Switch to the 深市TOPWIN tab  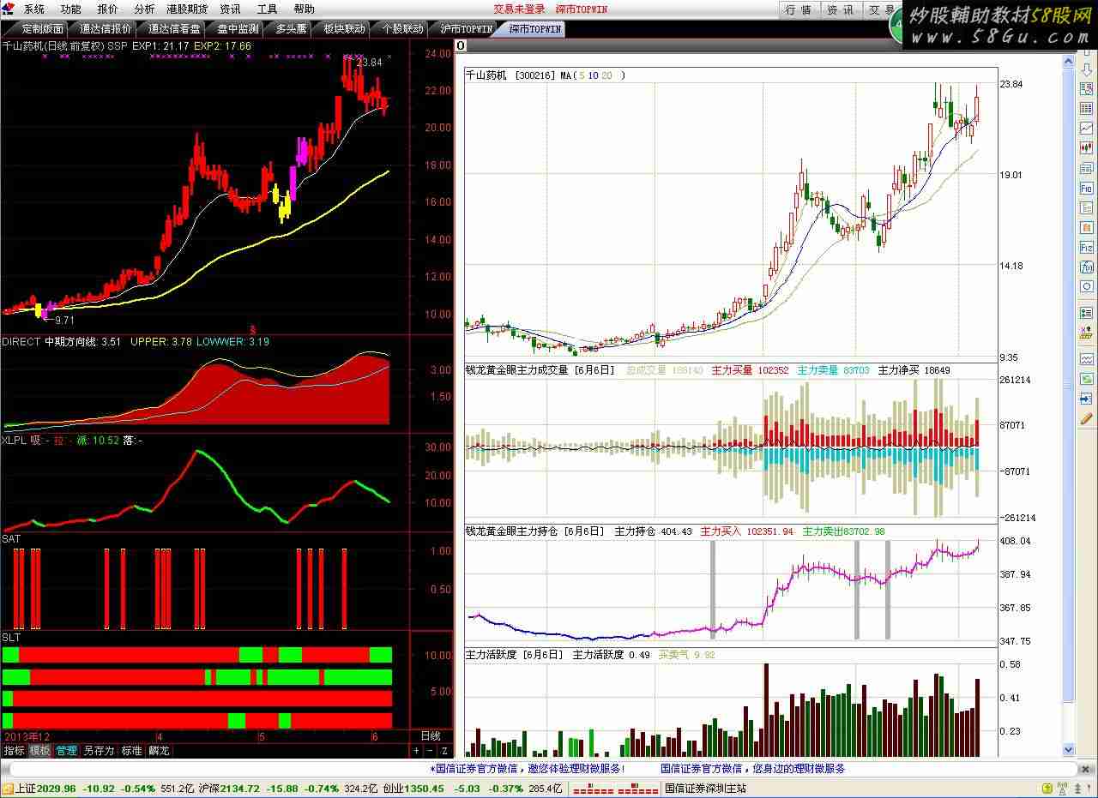tap(534, 28)
